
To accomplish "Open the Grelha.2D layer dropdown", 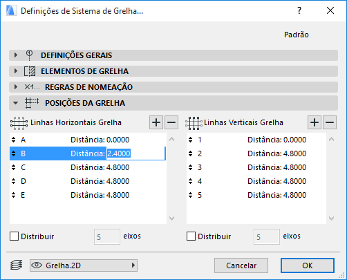I will coord(84,265).
